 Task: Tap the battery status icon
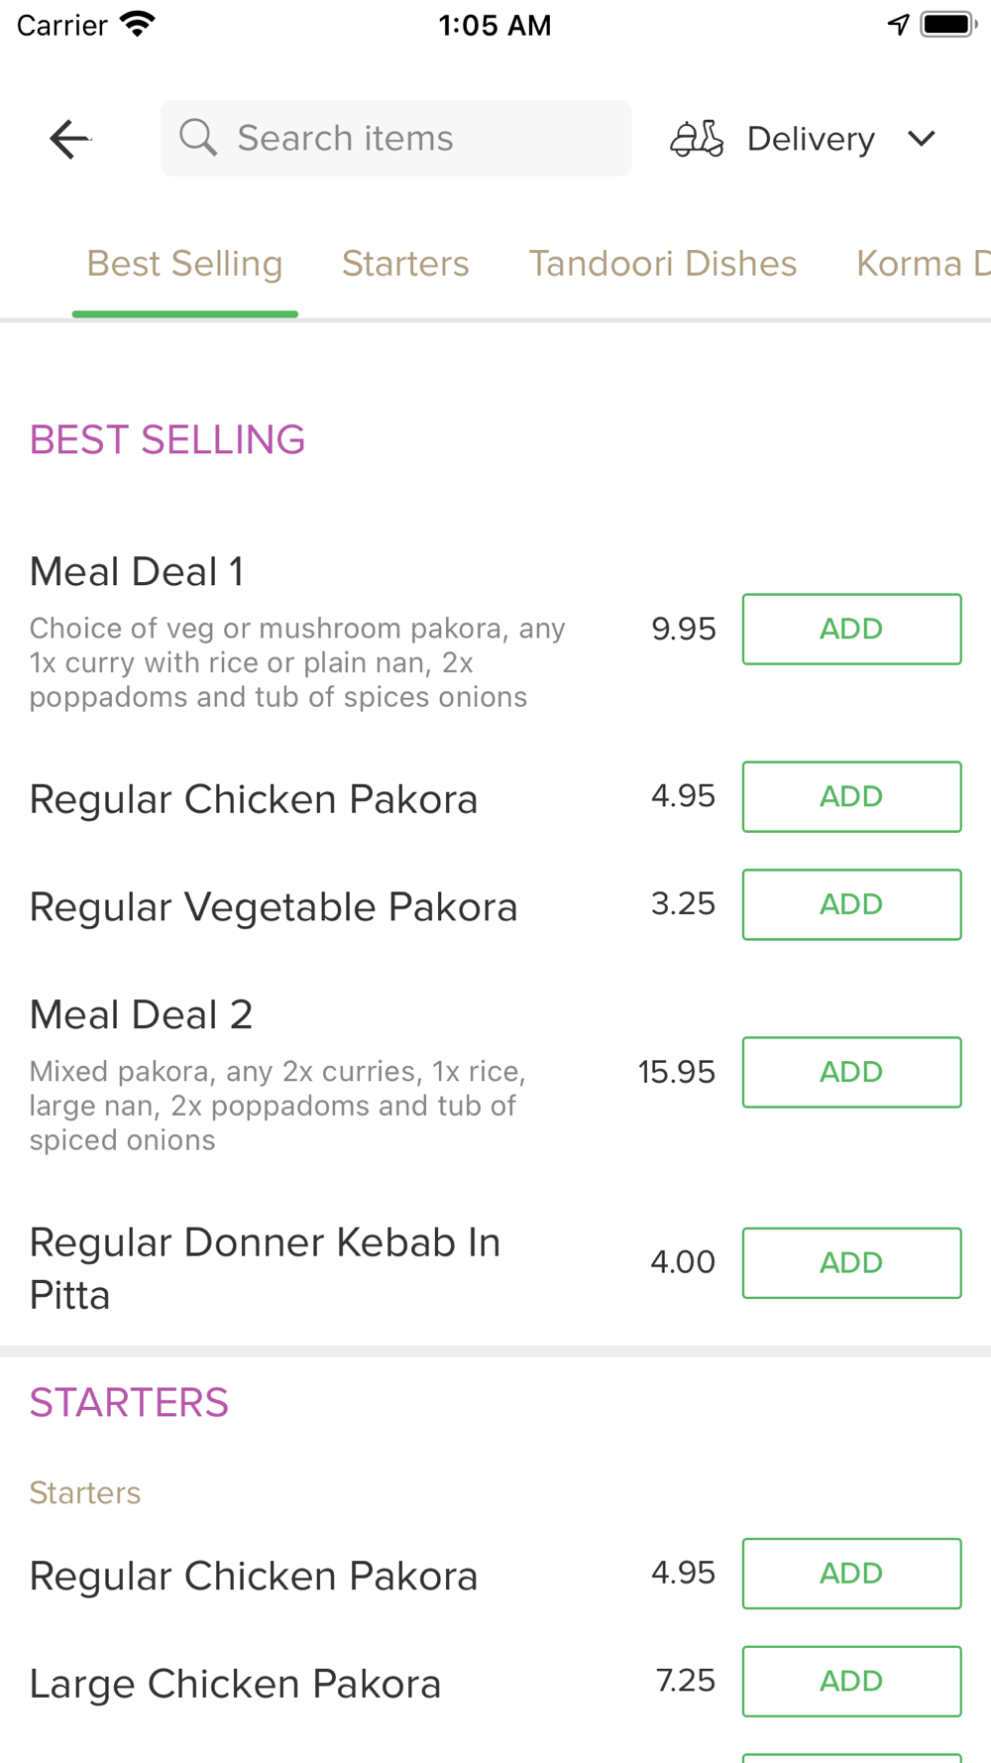click(x=948, y=25)
